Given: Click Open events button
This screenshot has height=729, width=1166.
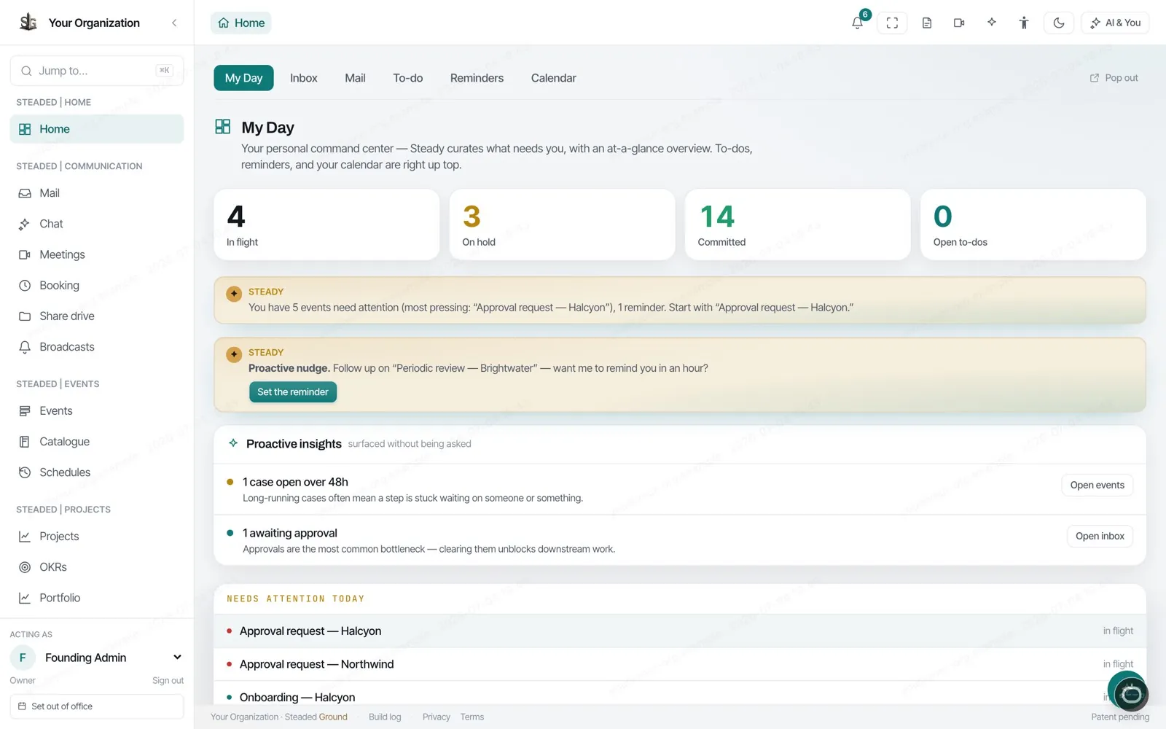Looking at the screenshot, I should click(1097, 486).
